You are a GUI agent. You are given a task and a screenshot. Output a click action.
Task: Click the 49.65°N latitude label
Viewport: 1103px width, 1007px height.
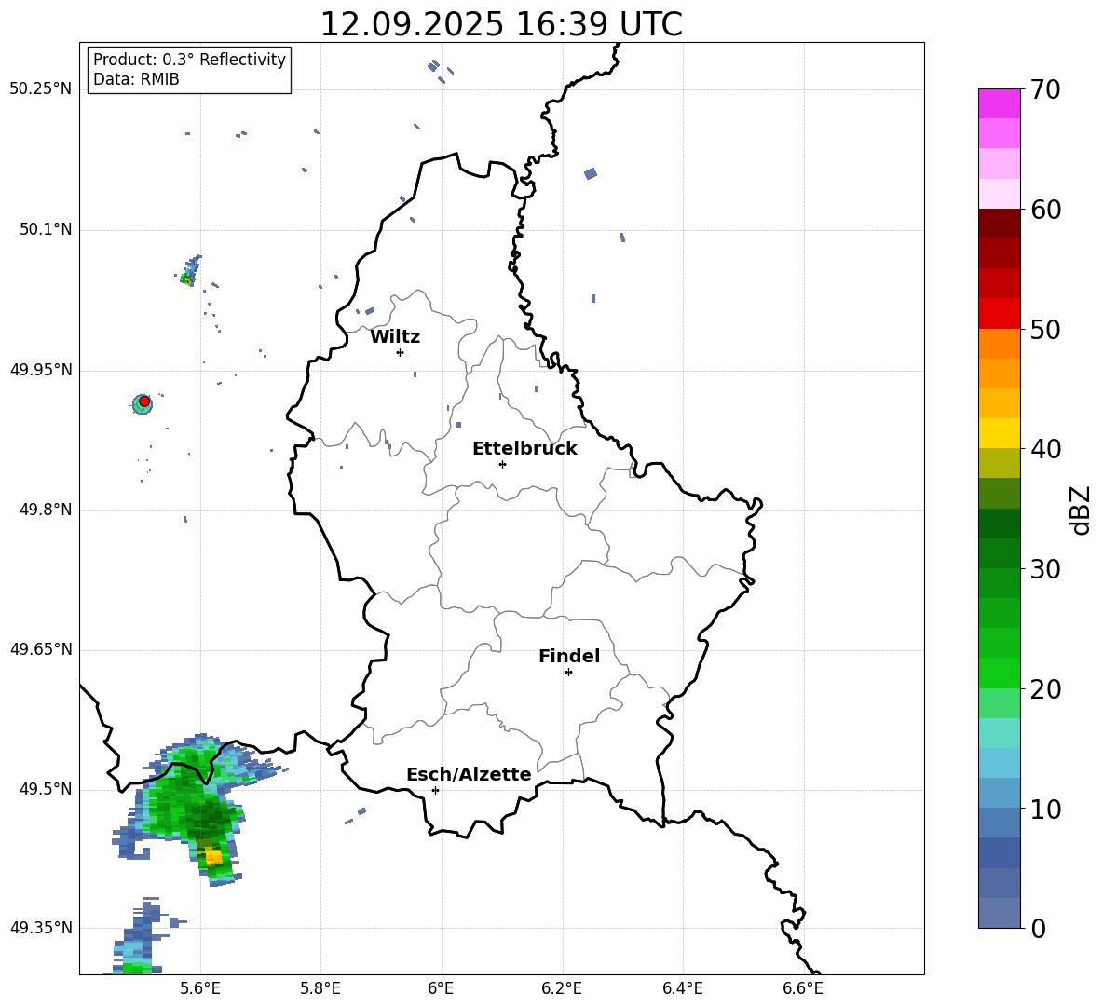point(41,649)
